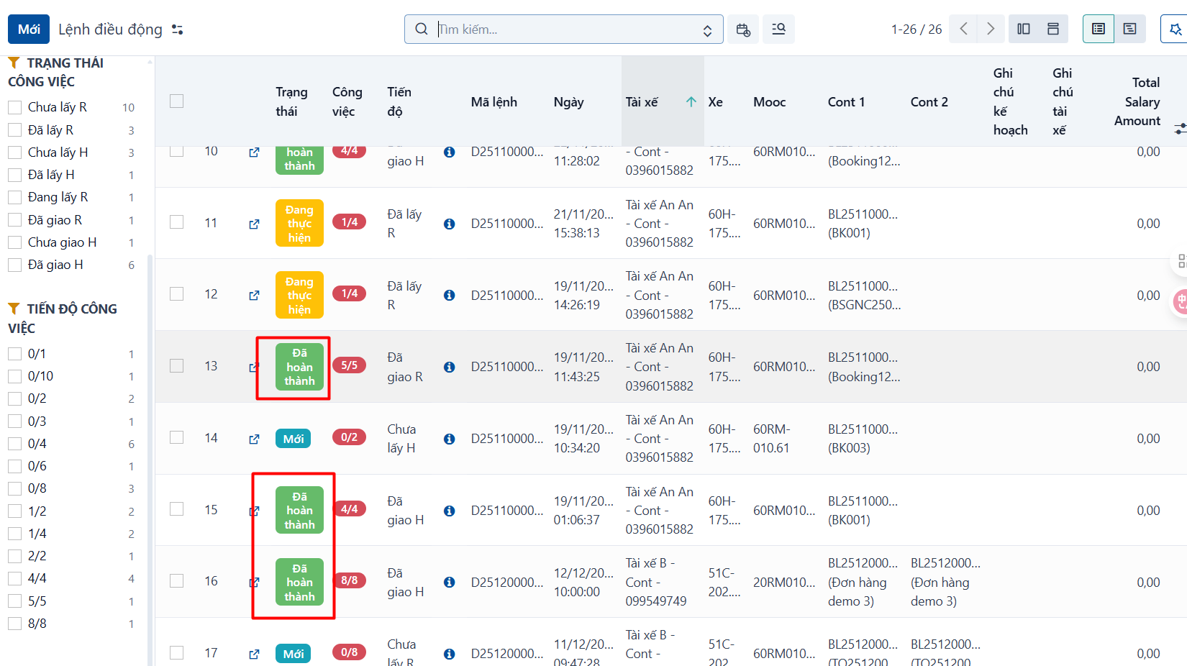Expand the search options dropdown arrows
The image size is (1187, 666).
click(707, 30)
